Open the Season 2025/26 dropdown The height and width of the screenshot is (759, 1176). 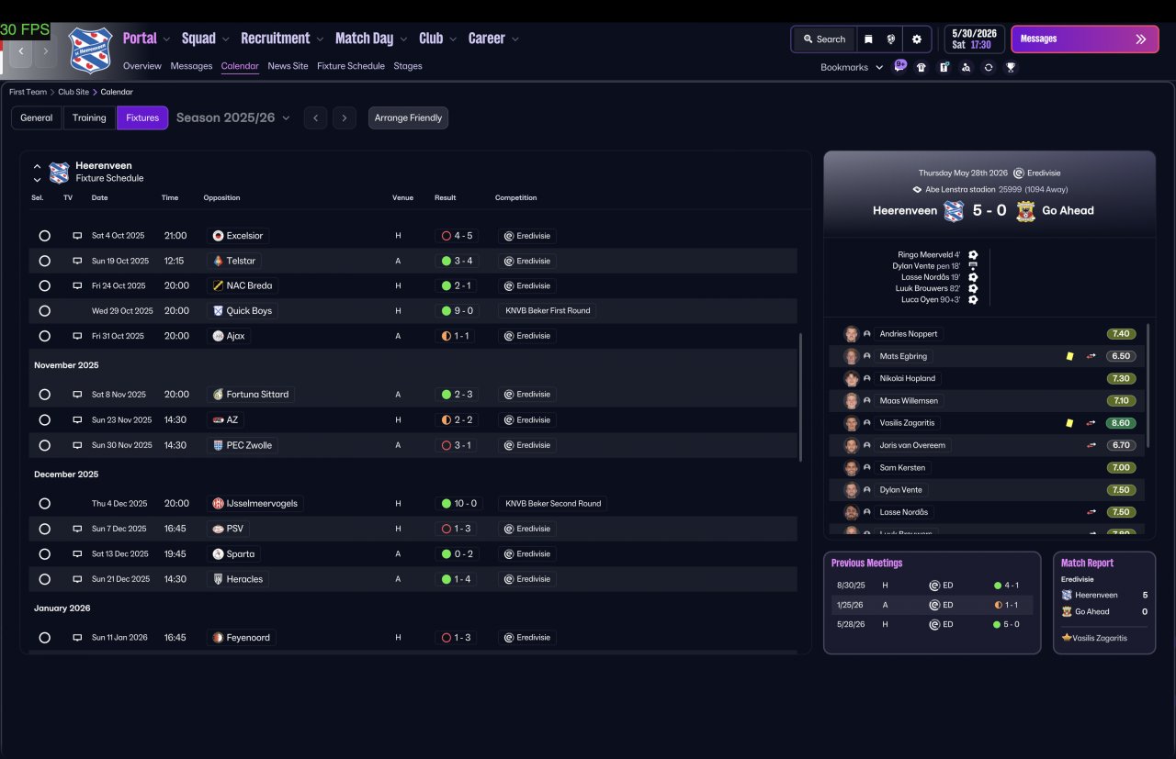click(233, 117)
